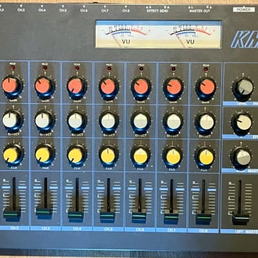The width and height of the screenshot is (258, 258).
Task: Grab the CH.3 fader cap
Action: click(45, 212)
